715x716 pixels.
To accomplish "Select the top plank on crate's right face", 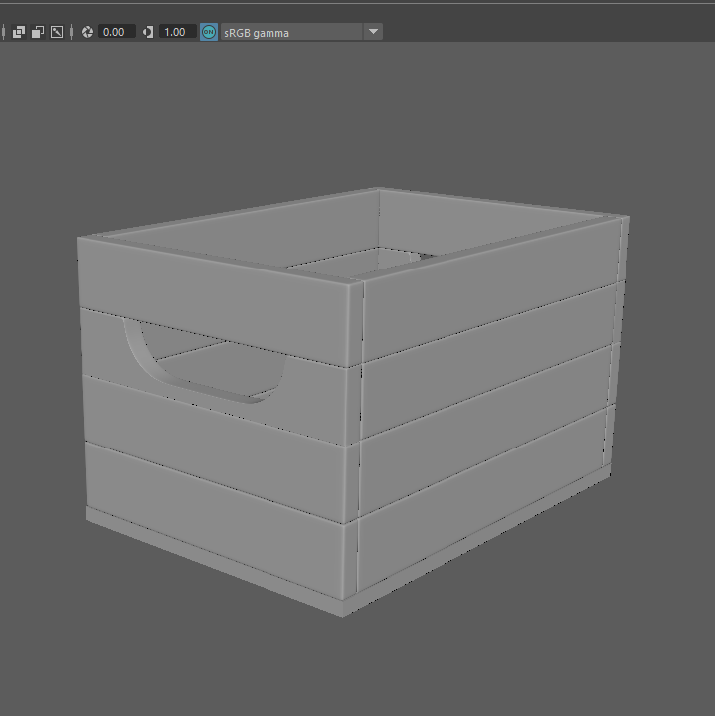I will pyautogui.click(x=492, y=283).
